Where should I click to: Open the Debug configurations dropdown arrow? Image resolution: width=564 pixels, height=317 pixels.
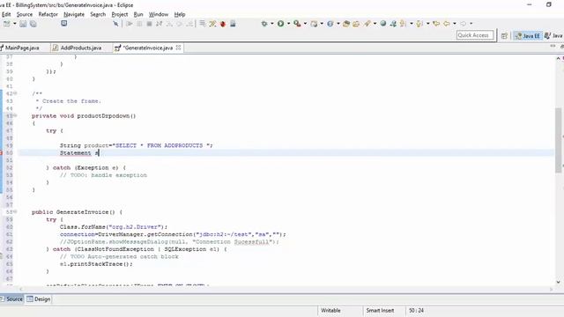point(272,24)
